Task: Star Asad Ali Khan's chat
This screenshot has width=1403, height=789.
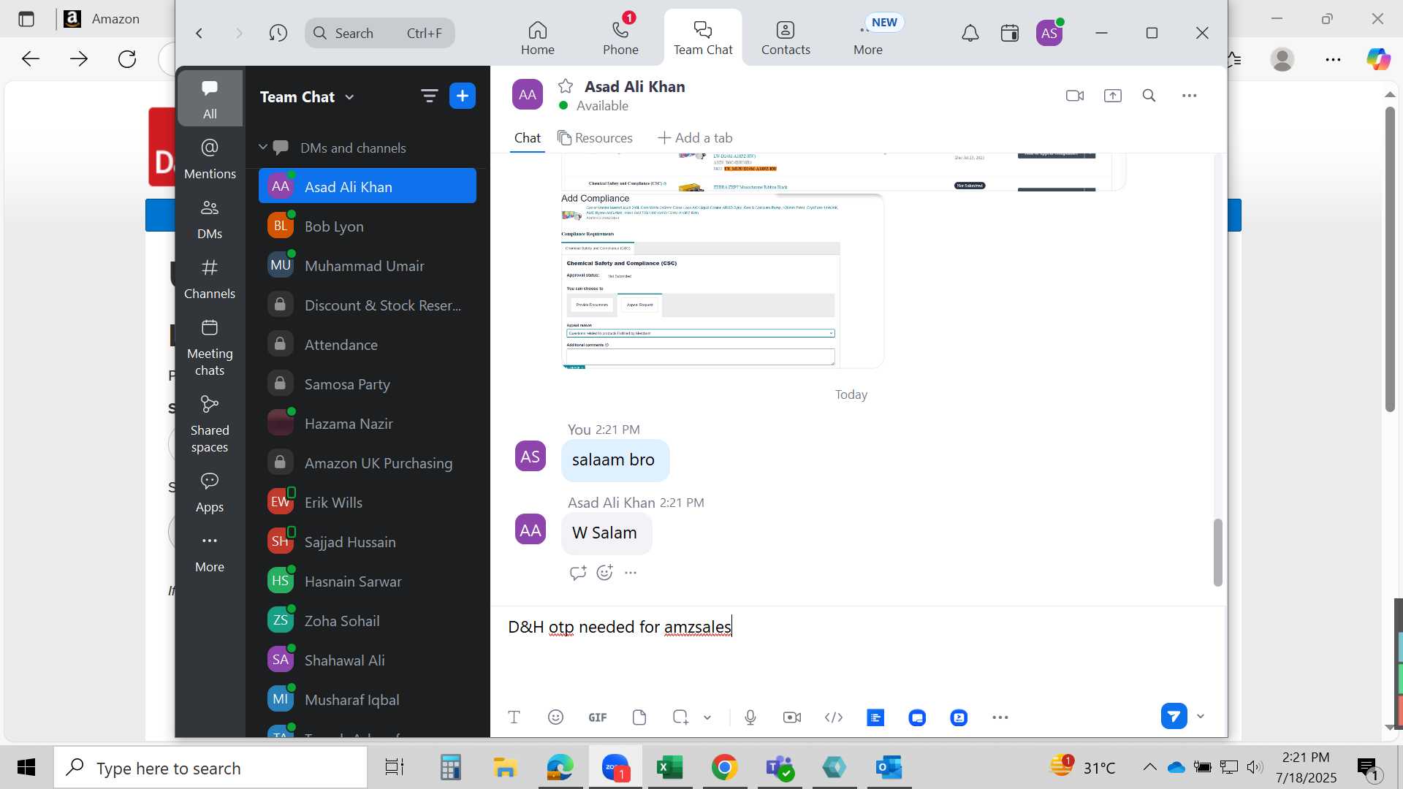Action: click(566, 86)
